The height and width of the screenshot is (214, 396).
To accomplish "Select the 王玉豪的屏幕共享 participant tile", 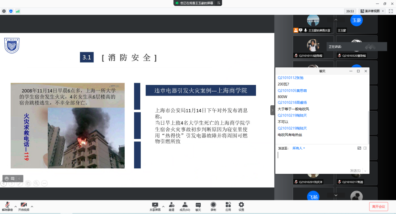I will pyautogui.click(x=313, y=23).
